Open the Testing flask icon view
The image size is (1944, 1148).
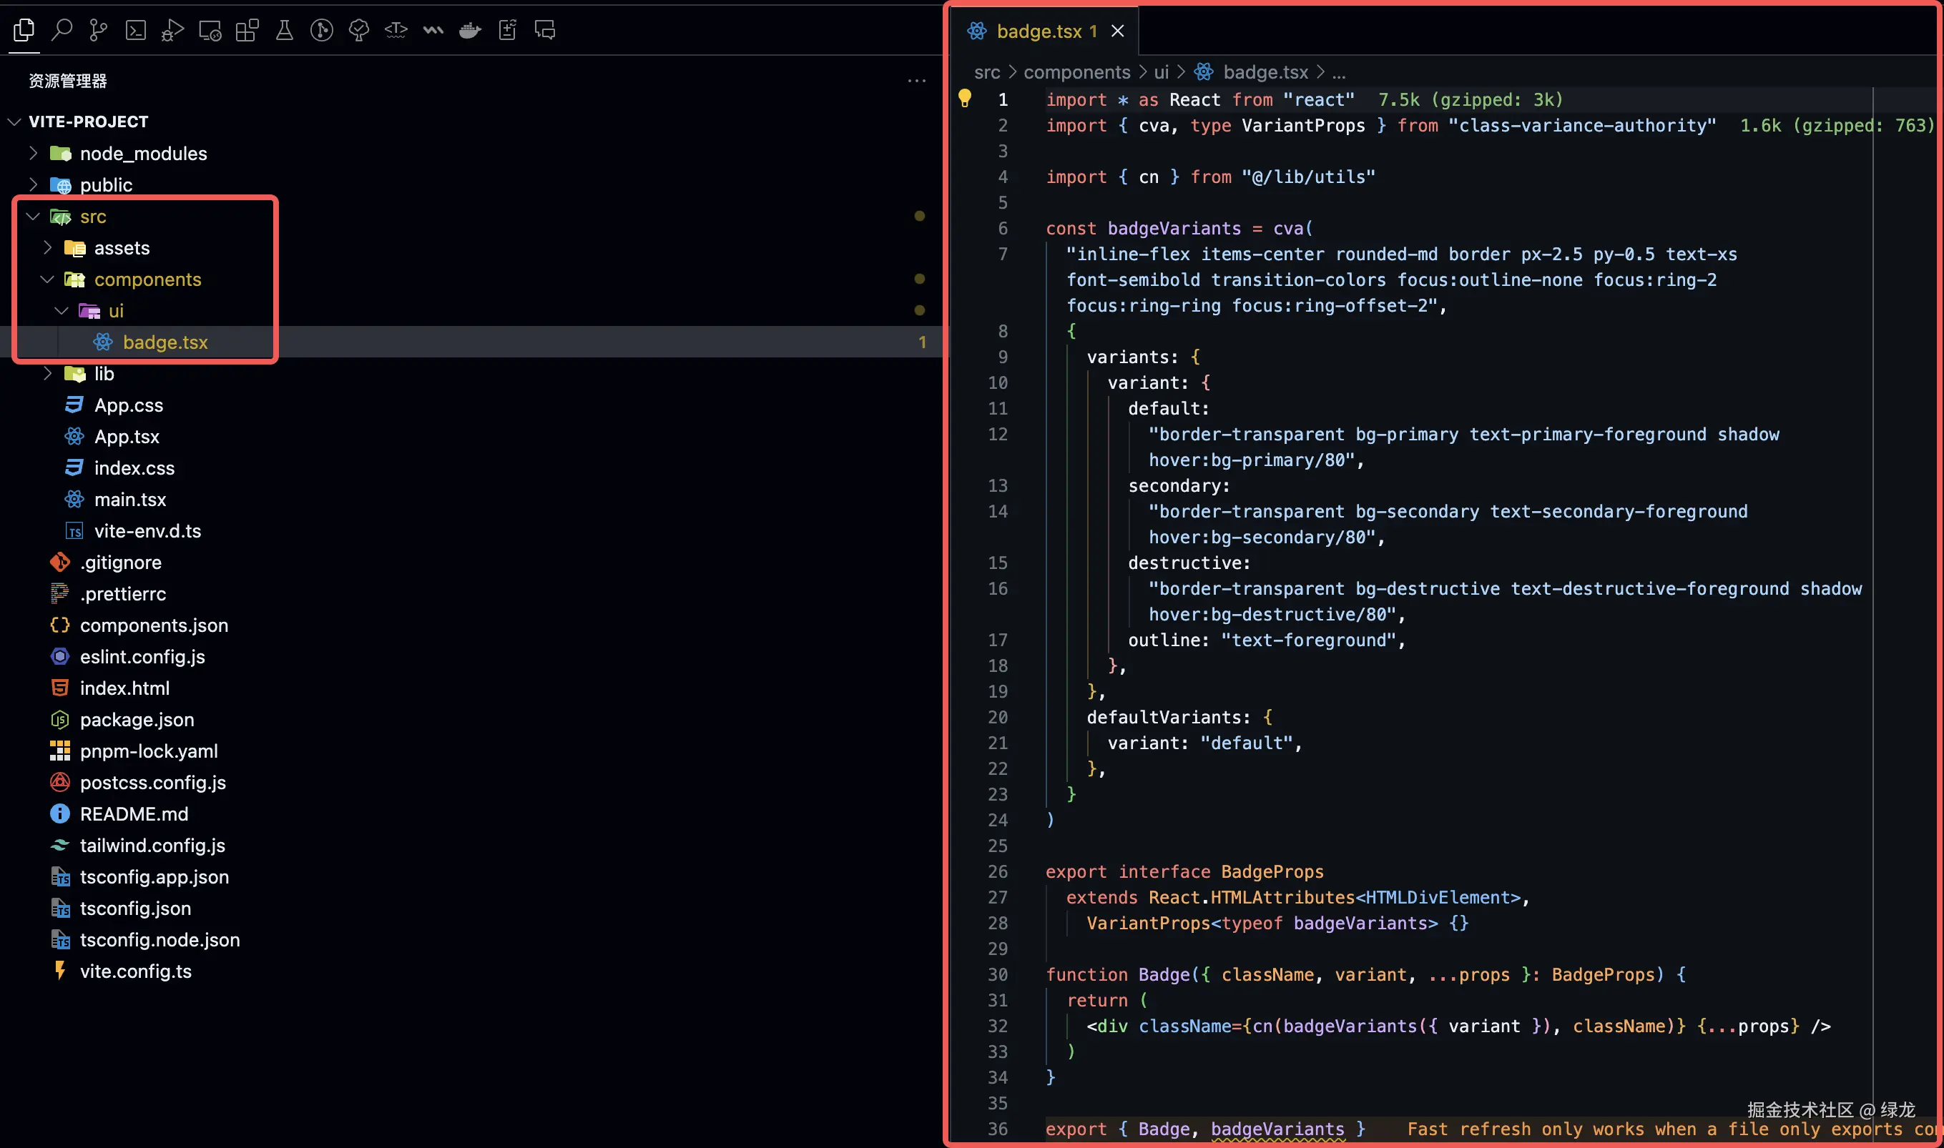[x=284, y=30]
